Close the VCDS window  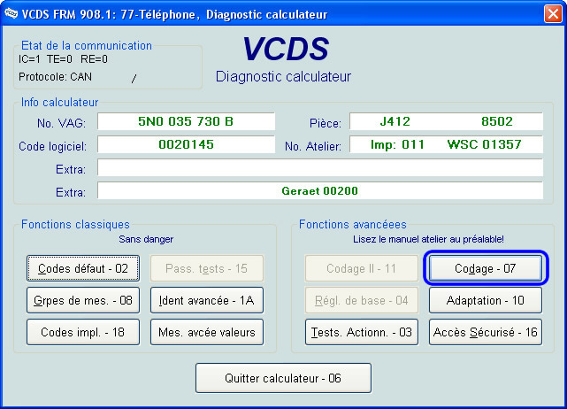pos(553,14)
